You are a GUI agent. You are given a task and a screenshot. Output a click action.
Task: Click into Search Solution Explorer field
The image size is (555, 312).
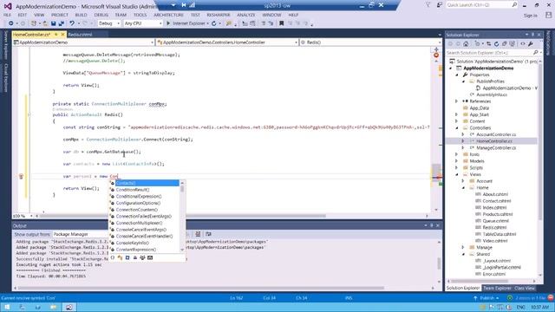[x=489, y=53]
